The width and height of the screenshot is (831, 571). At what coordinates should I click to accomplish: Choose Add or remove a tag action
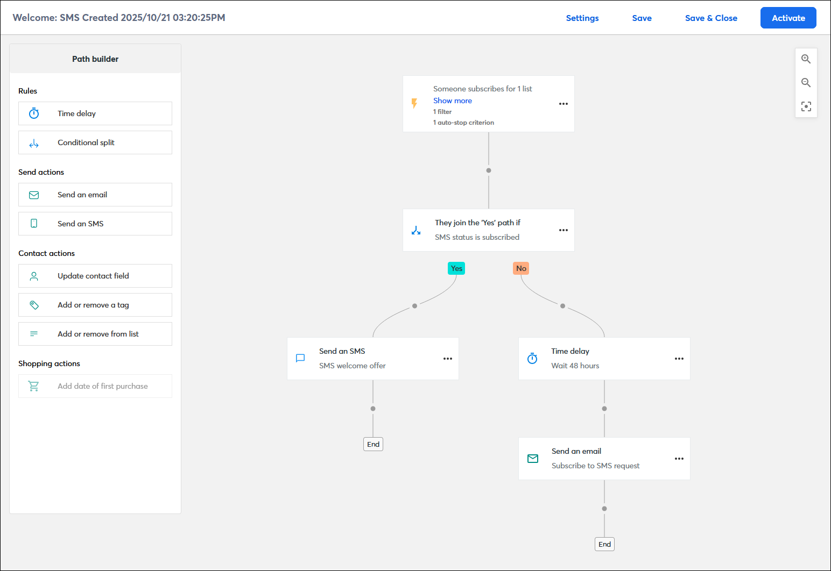[x=95, y=305]
